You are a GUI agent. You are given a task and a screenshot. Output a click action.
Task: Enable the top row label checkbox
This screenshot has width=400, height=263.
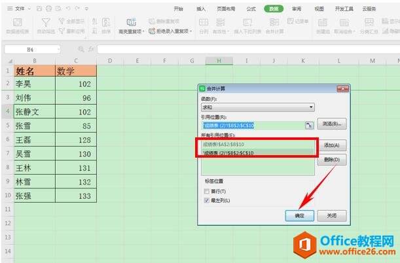pyautogui.click(x=207, y=191)
